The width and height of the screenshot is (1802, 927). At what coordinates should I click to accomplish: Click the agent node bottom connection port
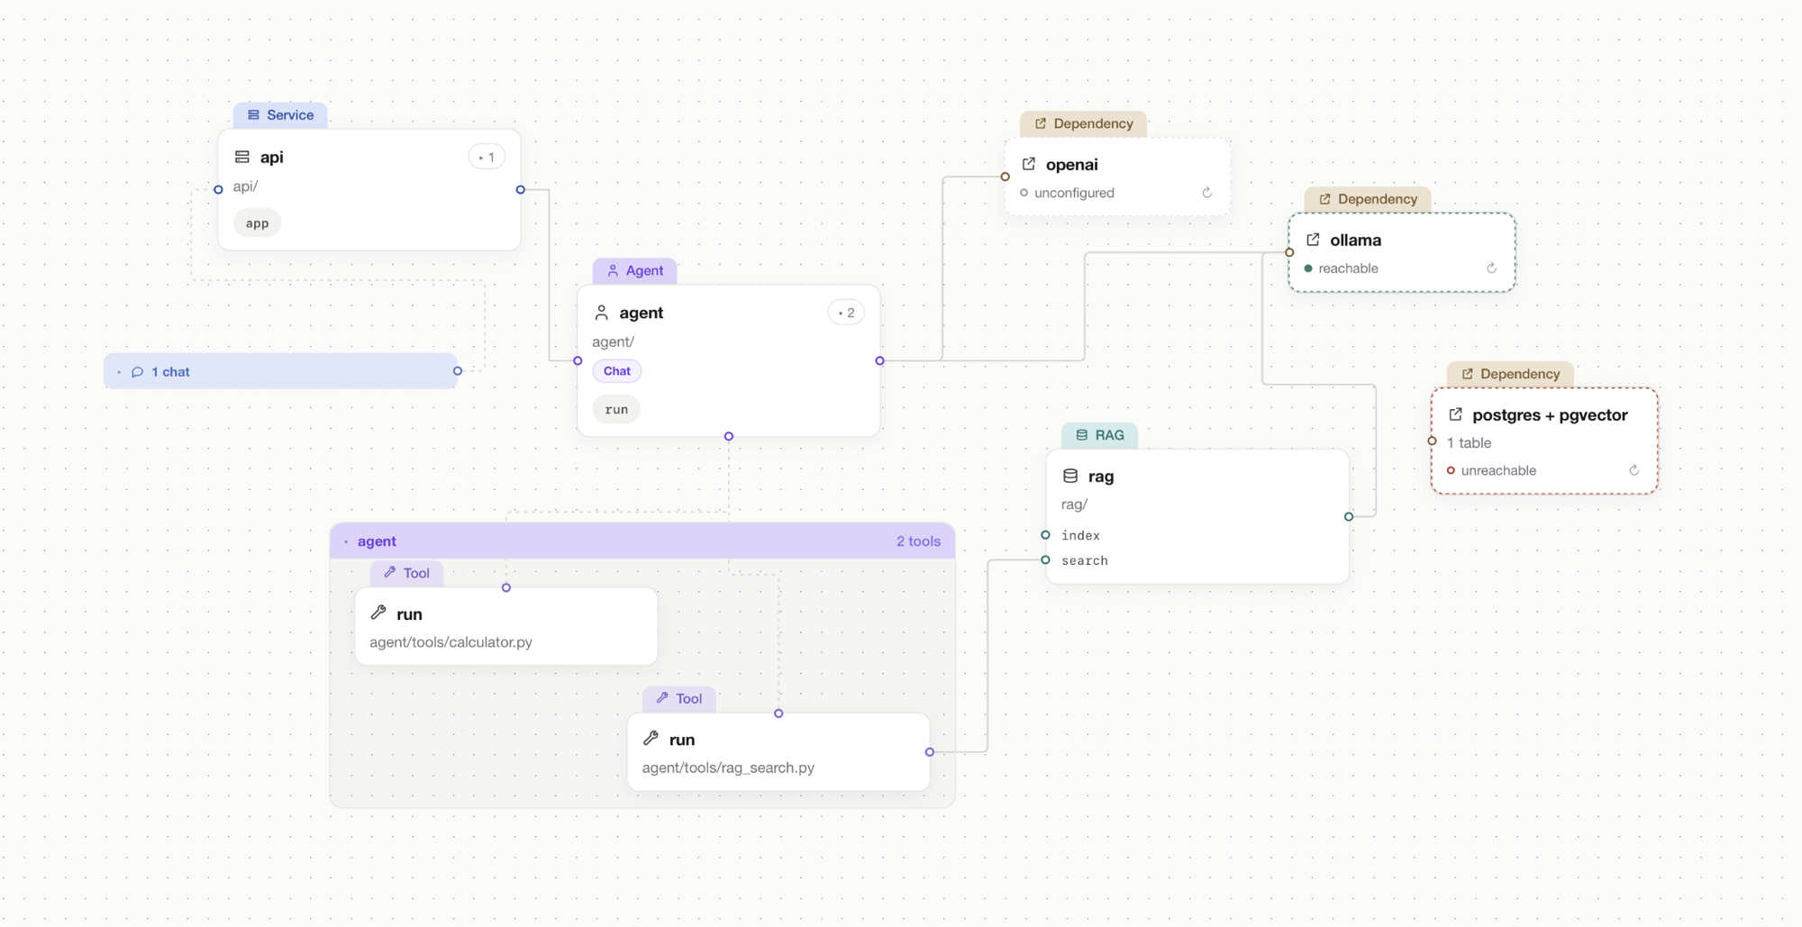tap(729, 436)
